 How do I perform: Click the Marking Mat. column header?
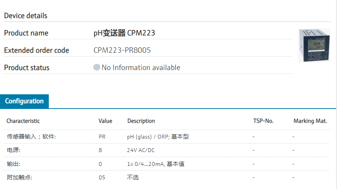pos(310,121)
